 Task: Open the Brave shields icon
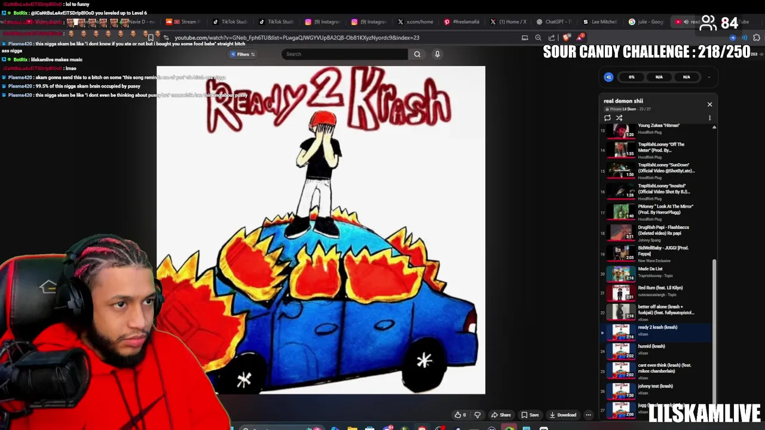click(567, 38)
